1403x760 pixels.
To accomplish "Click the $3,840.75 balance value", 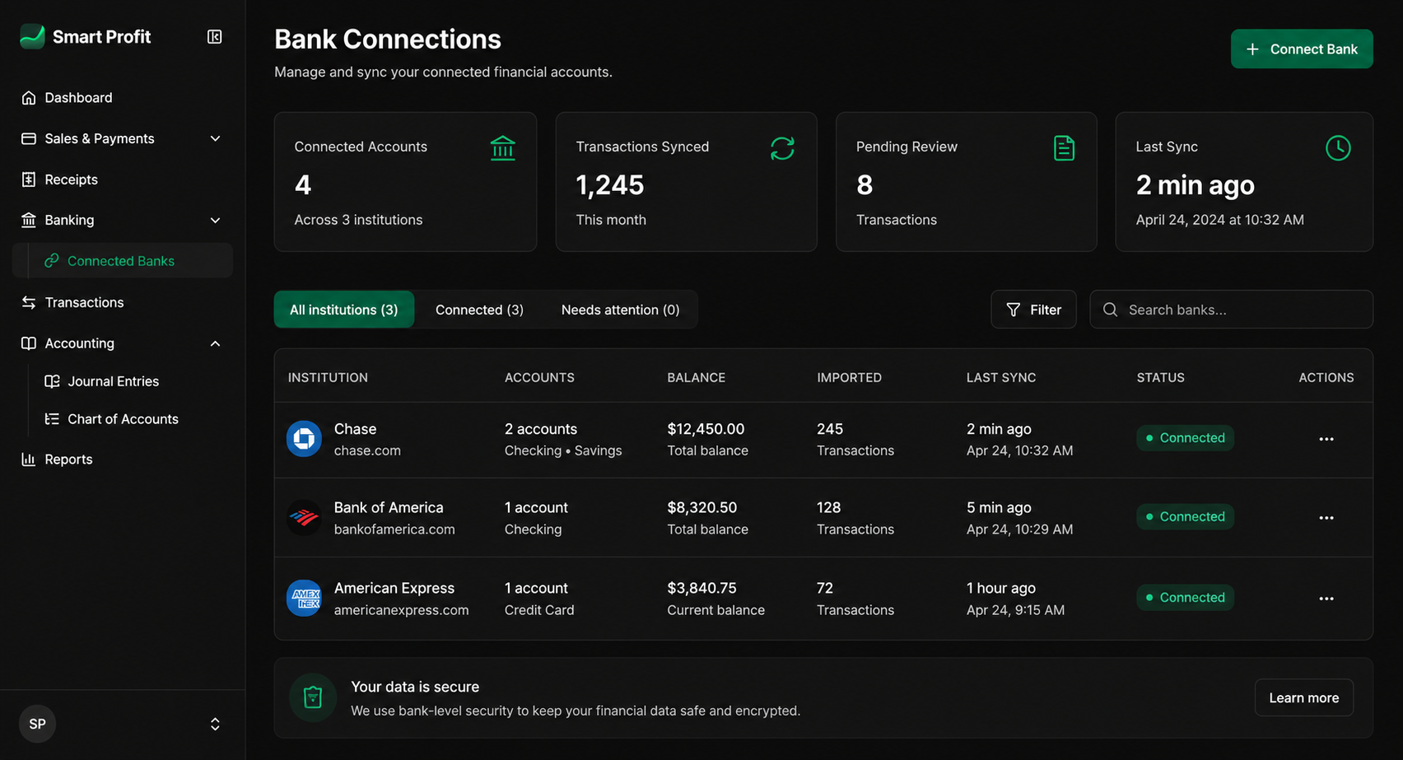I will click(702, 588).
